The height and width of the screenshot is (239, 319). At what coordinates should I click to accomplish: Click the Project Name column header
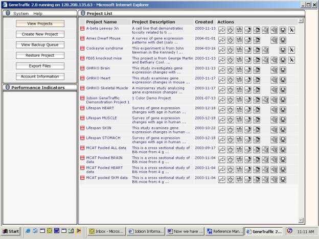tap(101, 22)
